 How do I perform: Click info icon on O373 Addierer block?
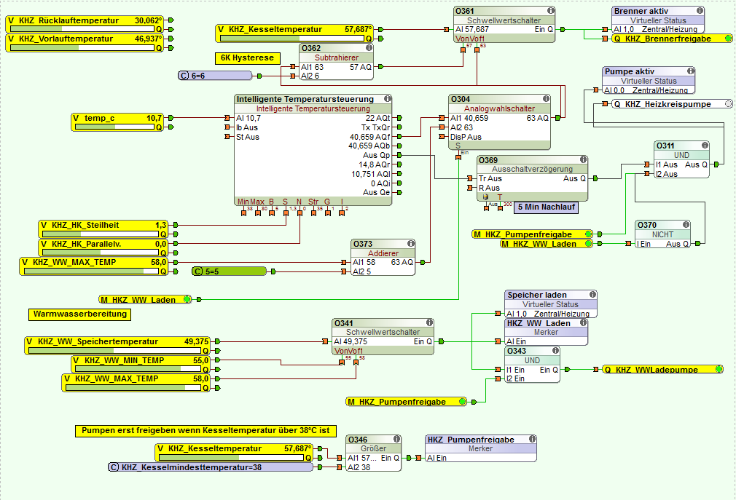411,243
